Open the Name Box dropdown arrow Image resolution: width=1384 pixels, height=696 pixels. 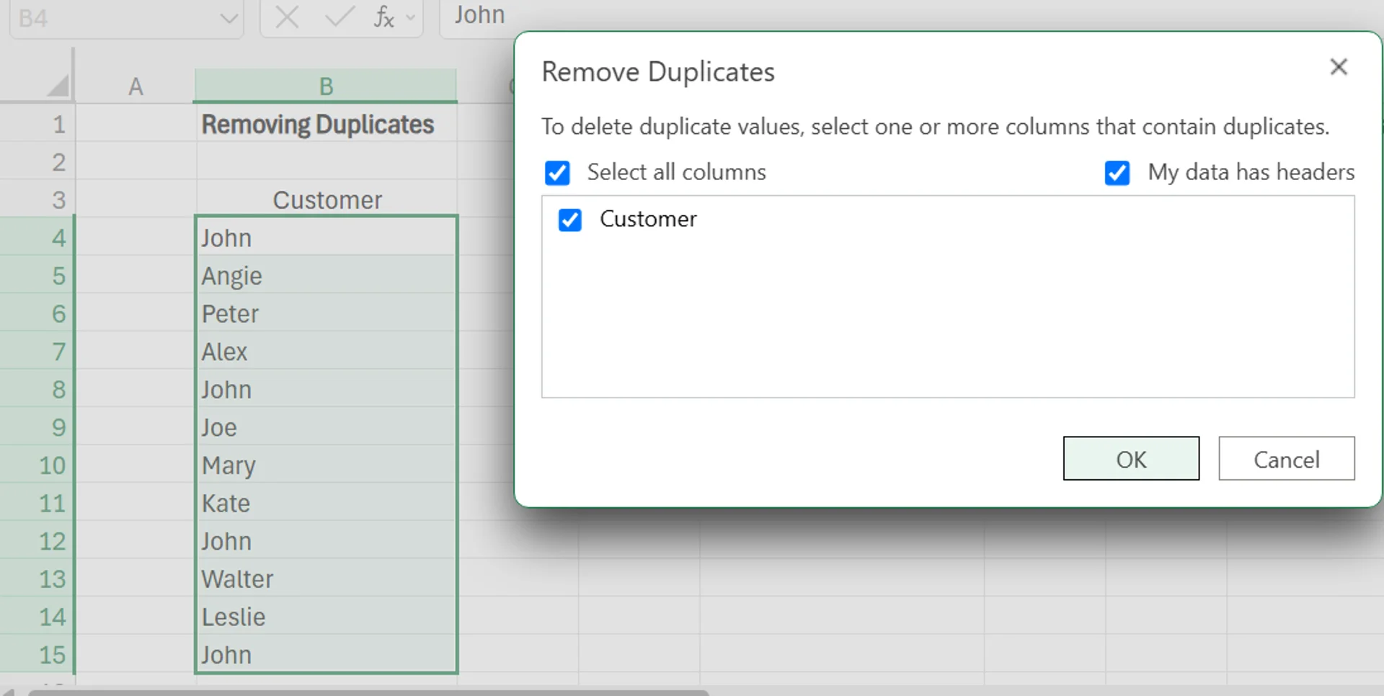pos(229,18)
